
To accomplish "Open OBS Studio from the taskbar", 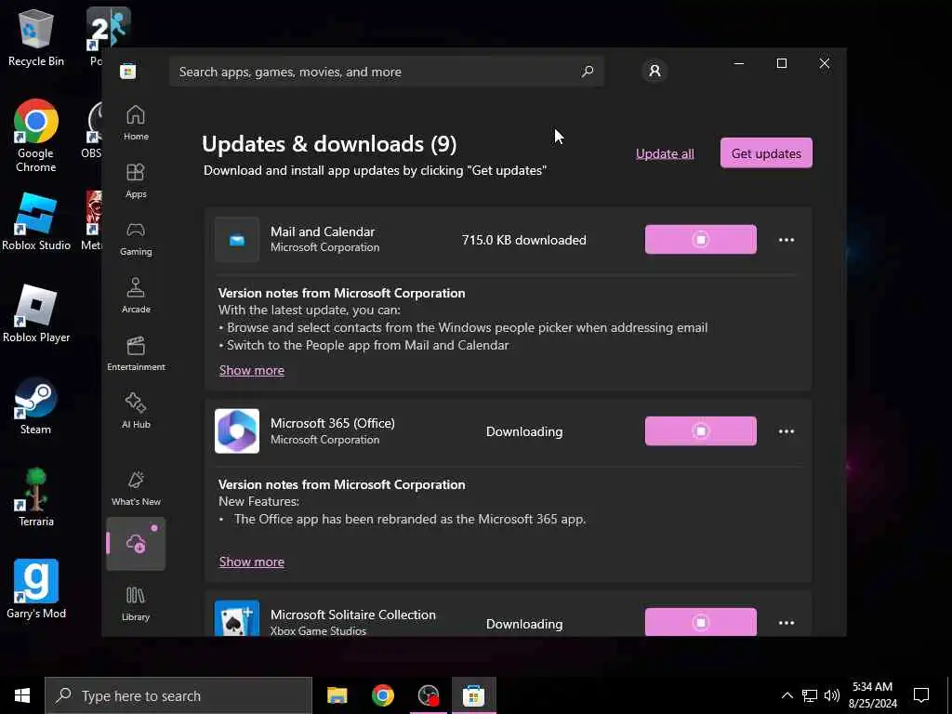I will (x=429, y=695).
